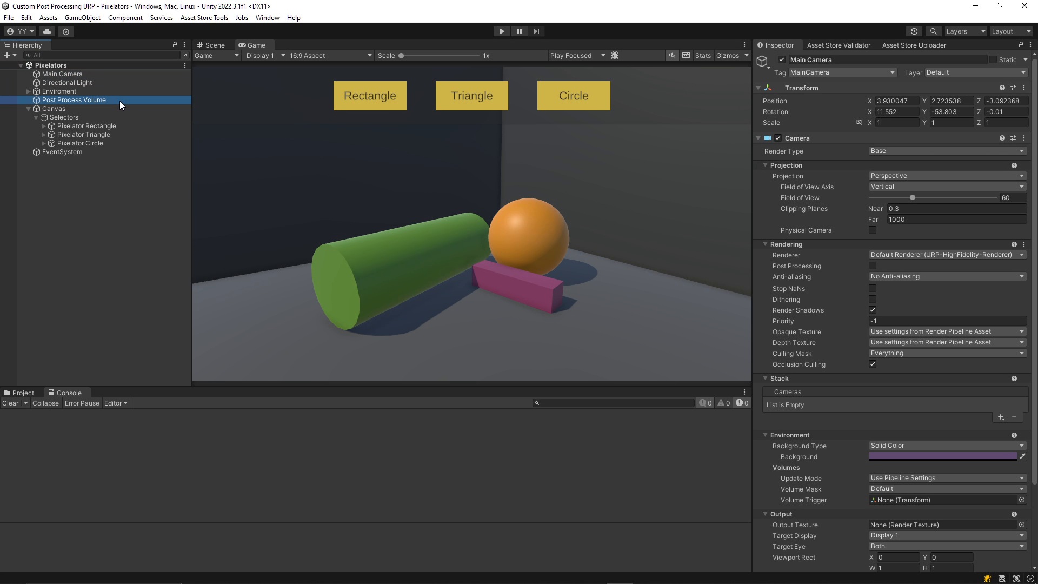Toggle Console Collapse button
Viewport: 1038px width, 584px height.
(45, 403)
